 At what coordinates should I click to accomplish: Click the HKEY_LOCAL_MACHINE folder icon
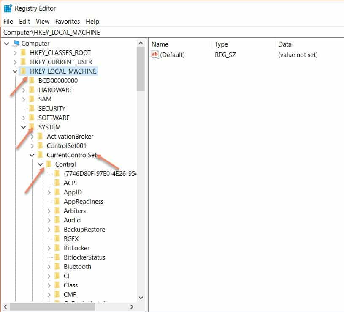[x=23, y=71]
